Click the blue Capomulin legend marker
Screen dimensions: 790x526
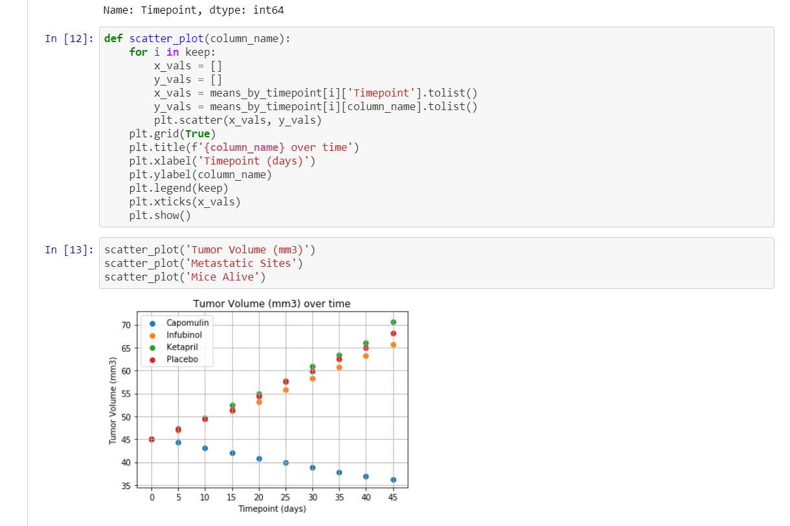[152, 323]
